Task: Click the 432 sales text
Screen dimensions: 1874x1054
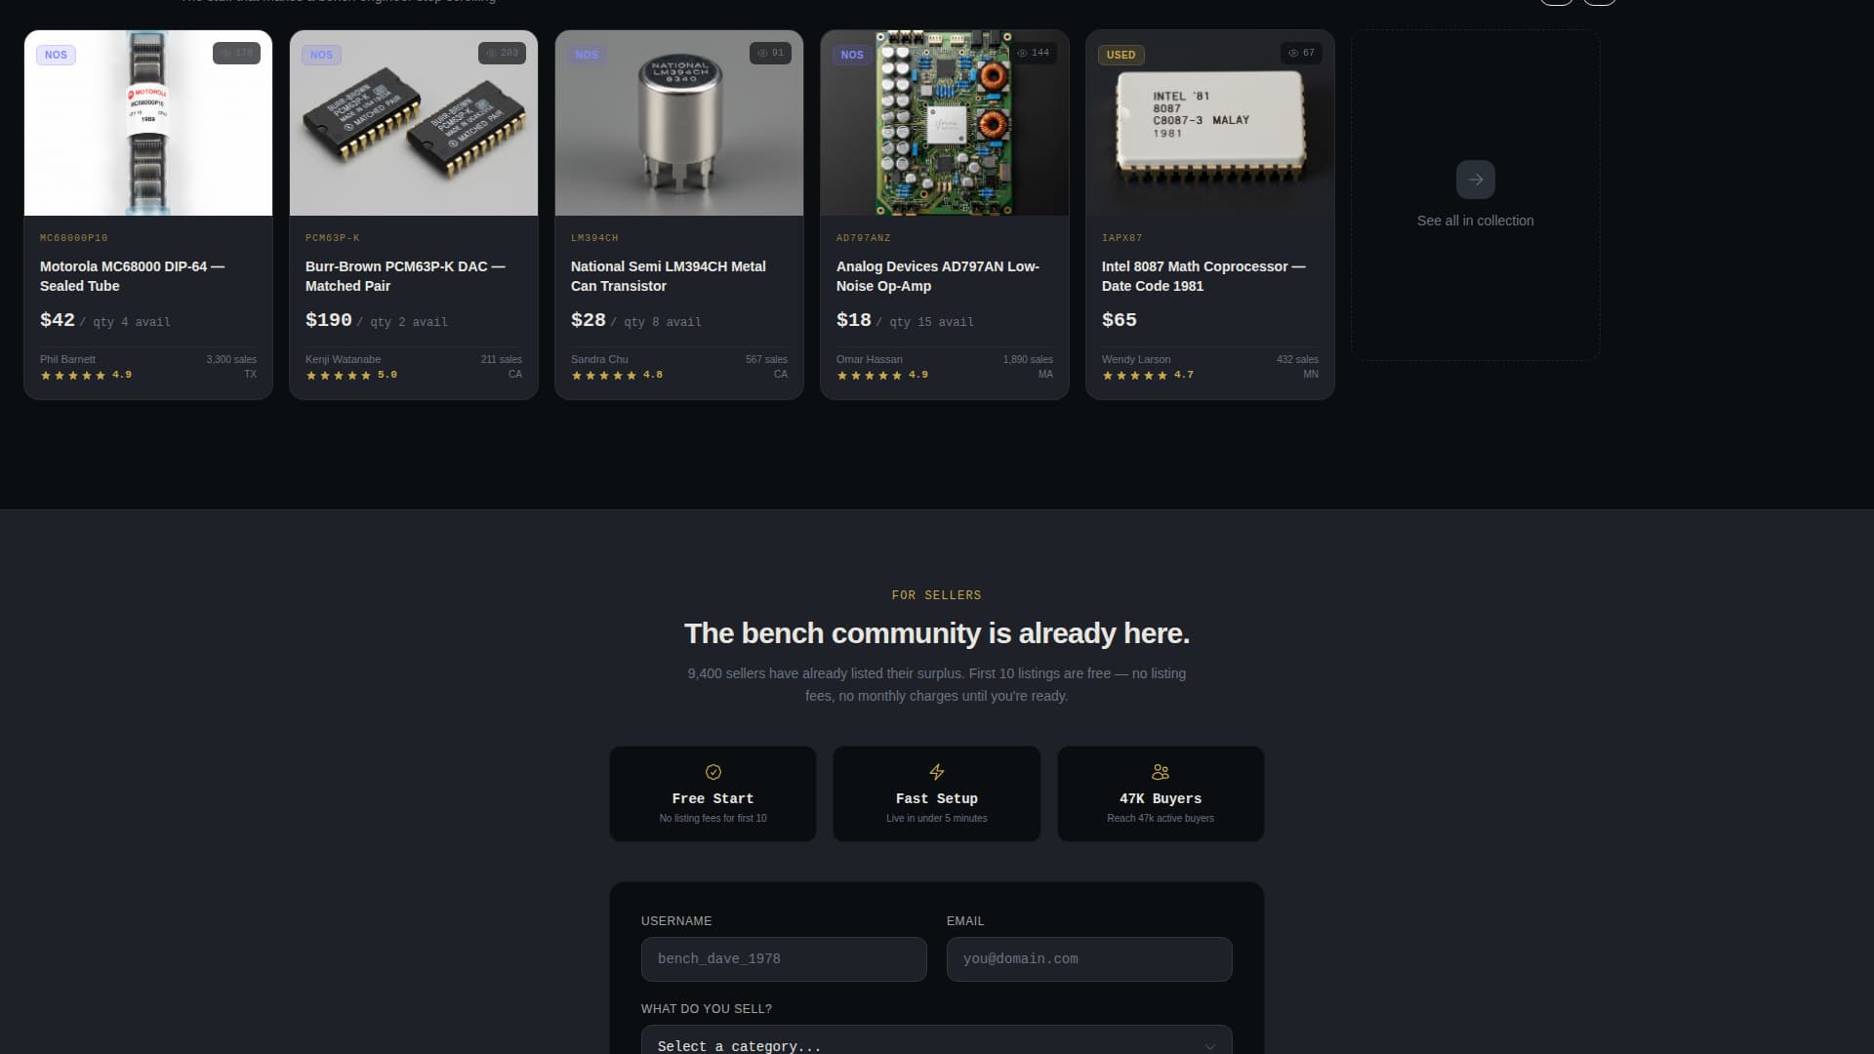Action: tap(1297, 360)
